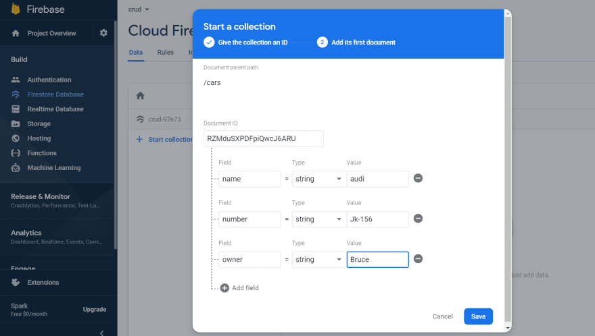The height and width of the screenshot is (336, 595).
Task: Click the Extensions icon in sidebar
Action: click(x=16, y=282)
